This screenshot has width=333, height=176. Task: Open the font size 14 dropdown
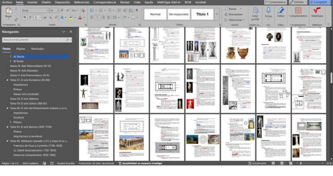58,10
